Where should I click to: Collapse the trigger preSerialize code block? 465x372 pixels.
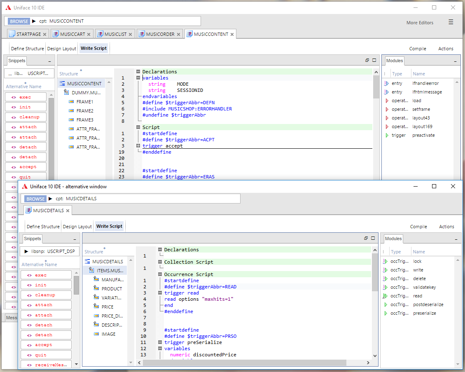pyautogui.click(x=160, y=342)
